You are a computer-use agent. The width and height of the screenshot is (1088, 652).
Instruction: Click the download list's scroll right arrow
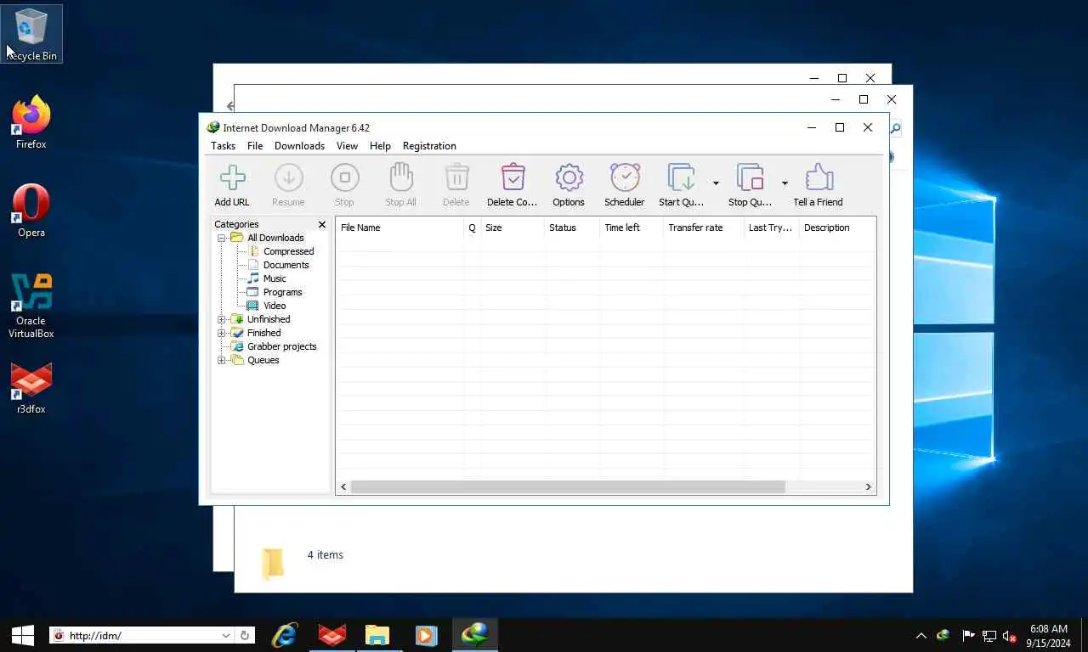point(868,486)
